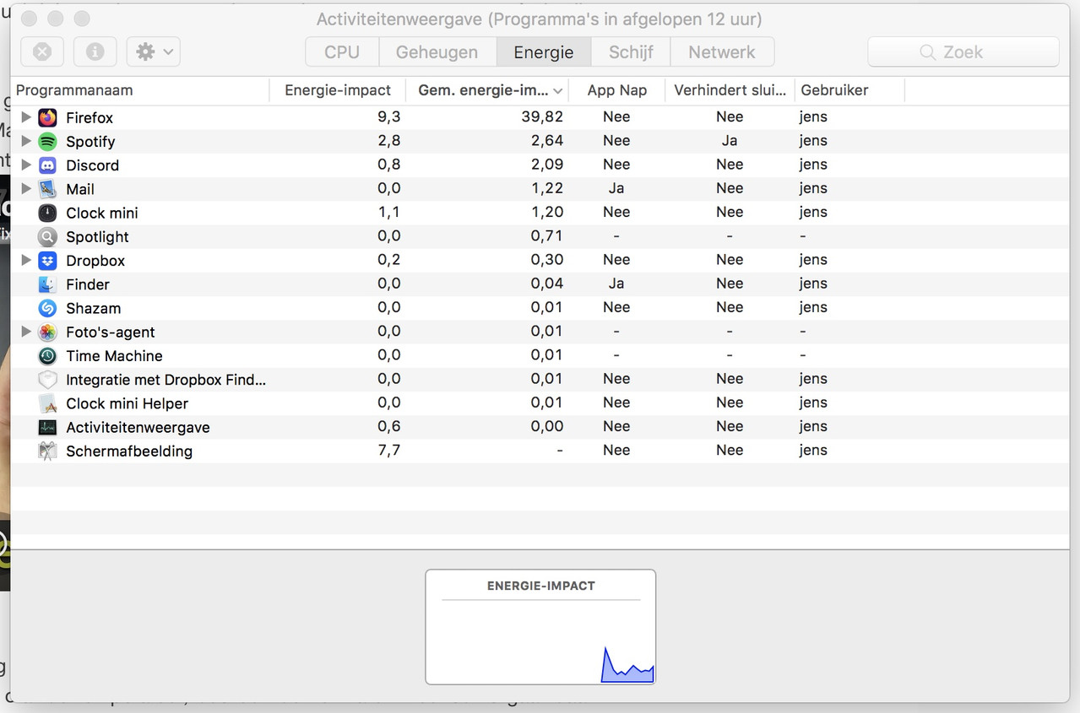Screen dimensions: 1080x713
Task: Click the Firefox app icon
Action: [x=47, y=117]
